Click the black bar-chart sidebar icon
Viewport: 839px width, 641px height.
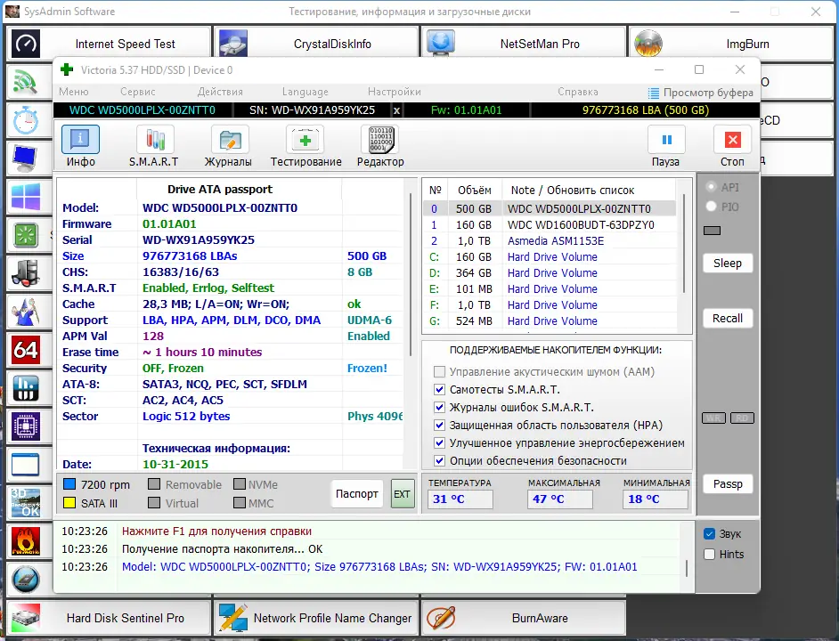pyautogui.click(x=25, y=388)
